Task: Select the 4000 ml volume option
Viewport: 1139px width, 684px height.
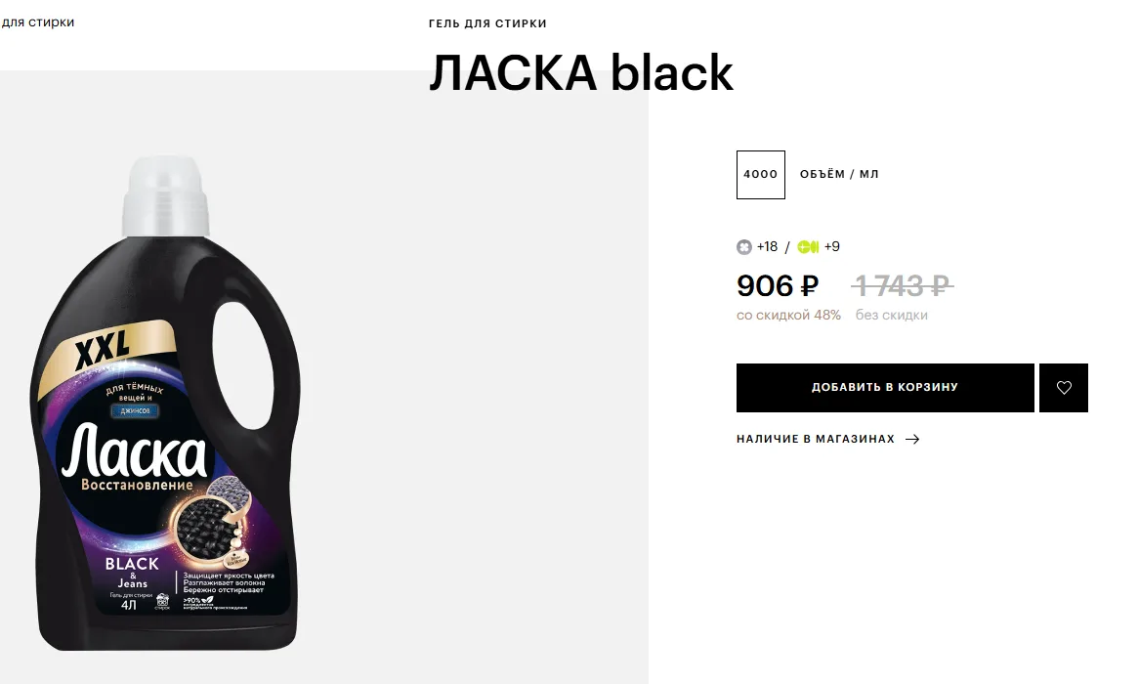Action: [x=761, y=175]
